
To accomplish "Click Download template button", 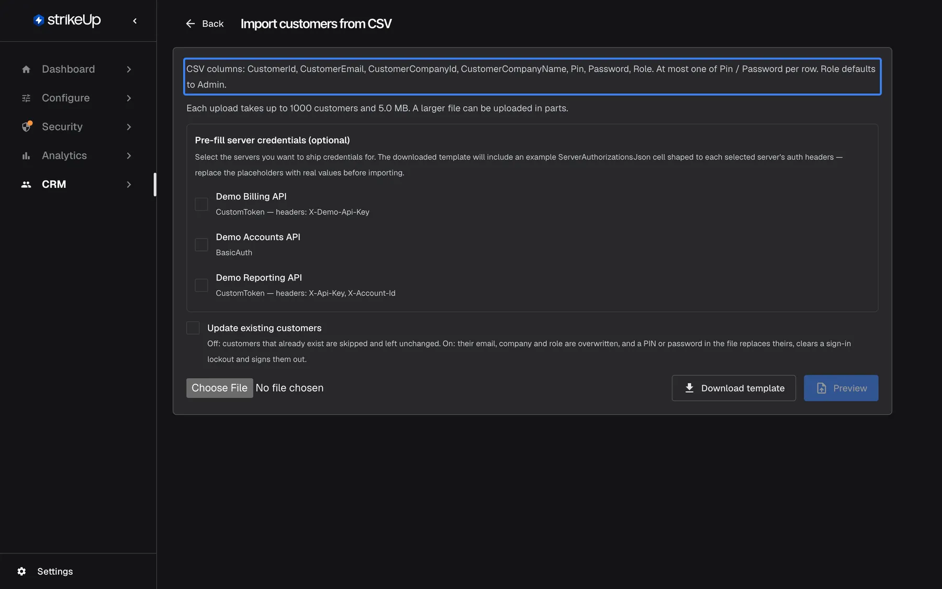I will 734,388.
